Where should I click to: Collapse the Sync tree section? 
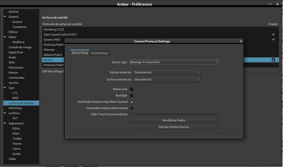click(5, 88)
